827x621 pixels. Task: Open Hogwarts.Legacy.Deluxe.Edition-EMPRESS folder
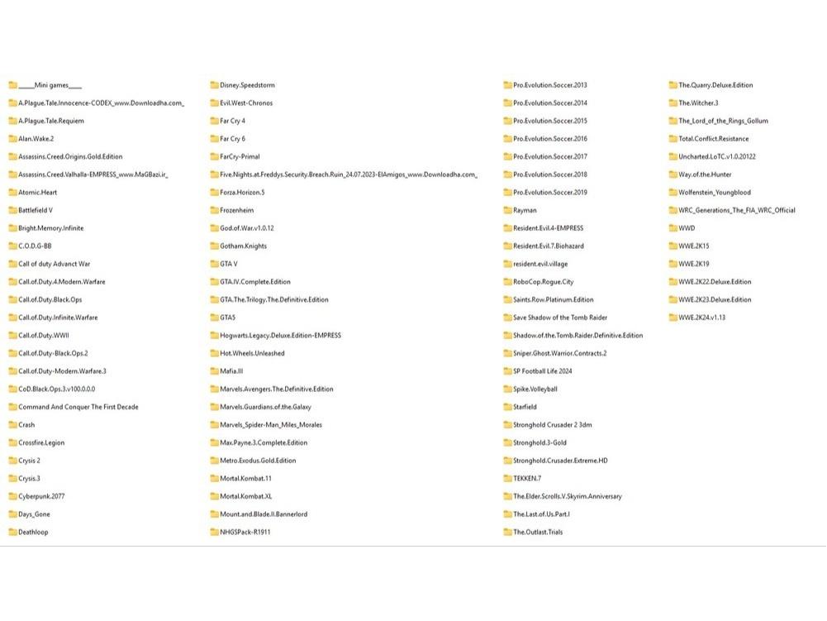coord(280,336)
